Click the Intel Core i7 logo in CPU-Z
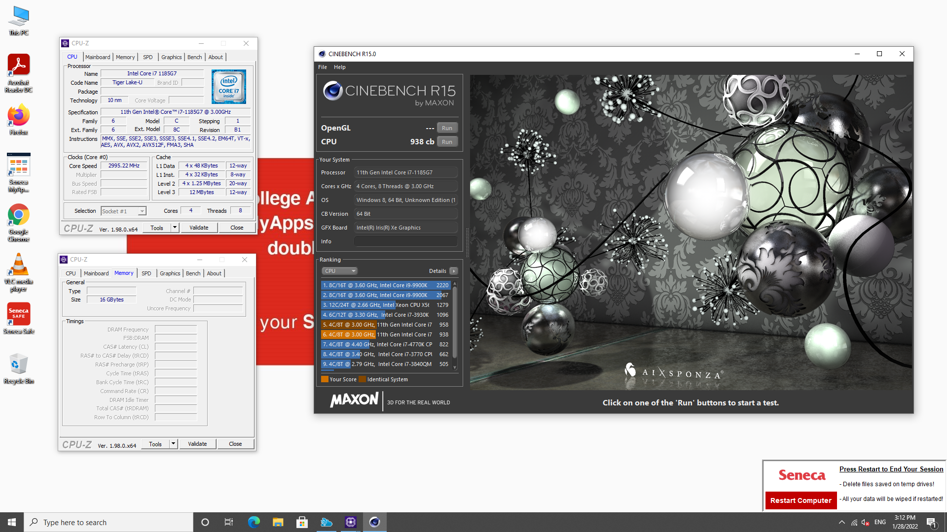Image resolution: width=947 pixels, height=532 pixels. (228, 87)
